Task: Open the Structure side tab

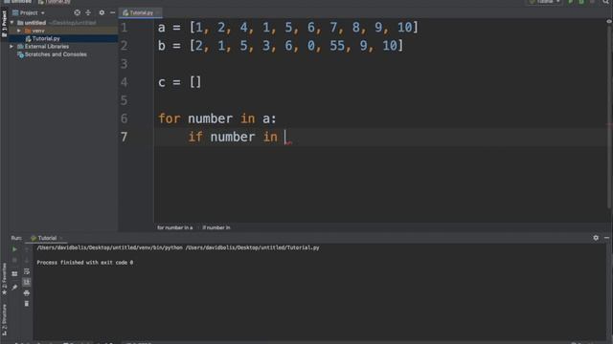Action: 4,320
